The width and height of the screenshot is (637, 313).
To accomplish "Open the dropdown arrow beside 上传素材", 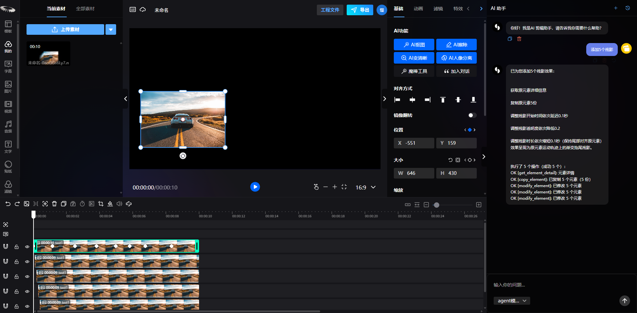I will pos(111,29).
